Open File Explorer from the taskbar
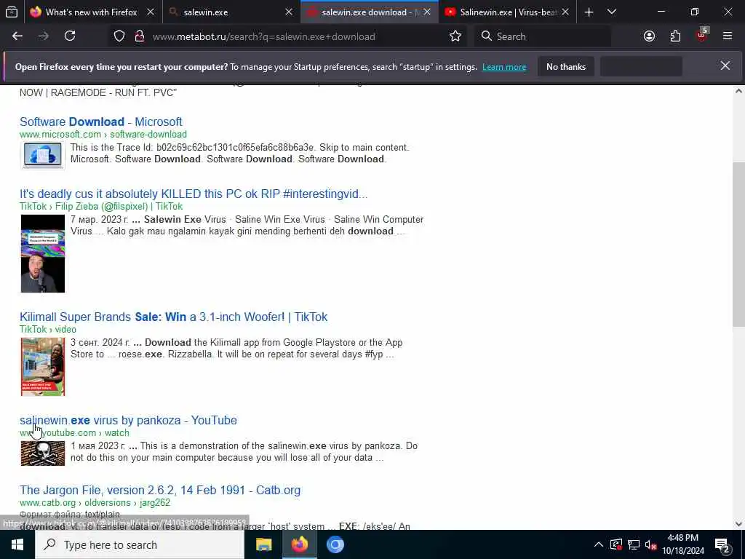The height and width of the screenshot is (559, 745). 263,544
